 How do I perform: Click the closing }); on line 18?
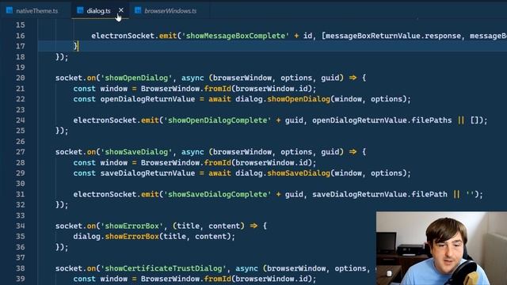point(62,57)
